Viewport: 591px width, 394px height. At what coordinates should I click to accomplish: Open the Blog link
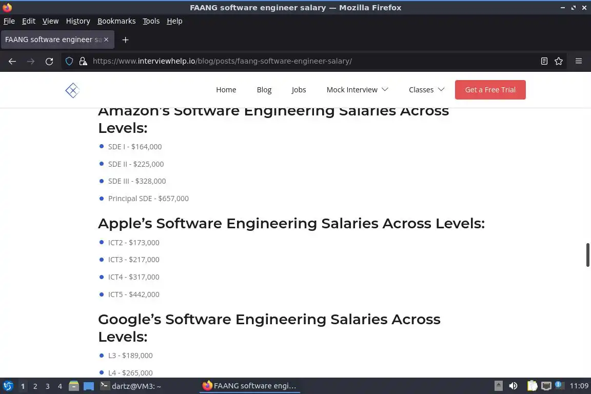(264, 90)
